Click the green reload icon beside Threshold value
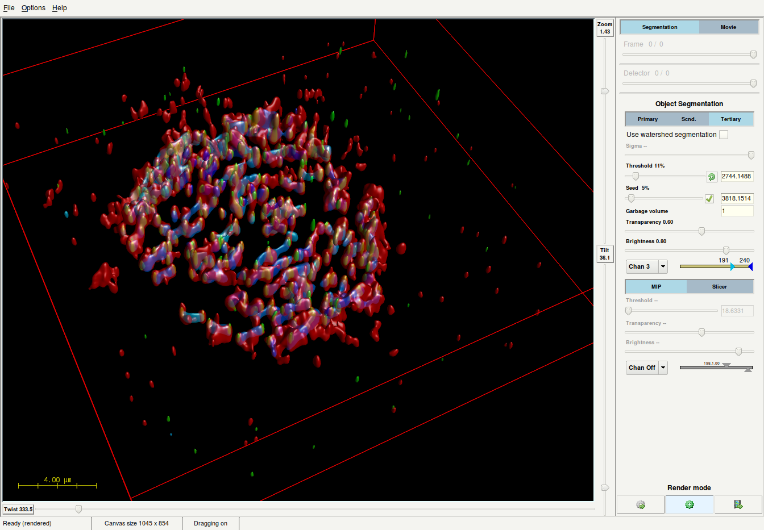This screenshot has width=764, height=530. (x=711, y=176)
